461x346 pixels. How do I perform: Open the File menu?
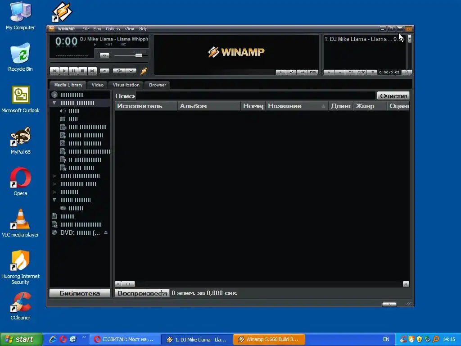pyautogui.click(x=86, y=29)
